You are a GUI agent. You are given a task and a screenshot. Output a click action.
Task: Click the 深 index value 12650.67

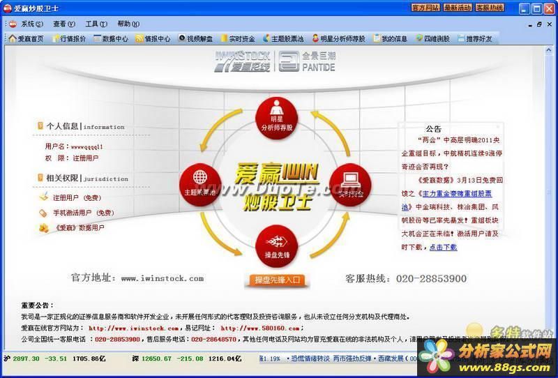click(156, 358)
